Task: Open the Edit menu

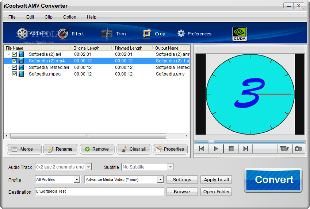Action: coord(30,17)
